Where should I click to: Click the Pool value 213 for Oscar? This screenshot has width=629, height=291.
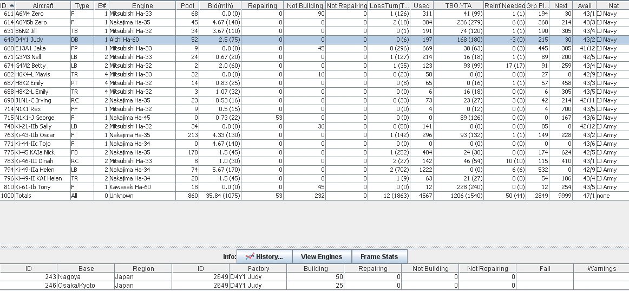point(187,135)
